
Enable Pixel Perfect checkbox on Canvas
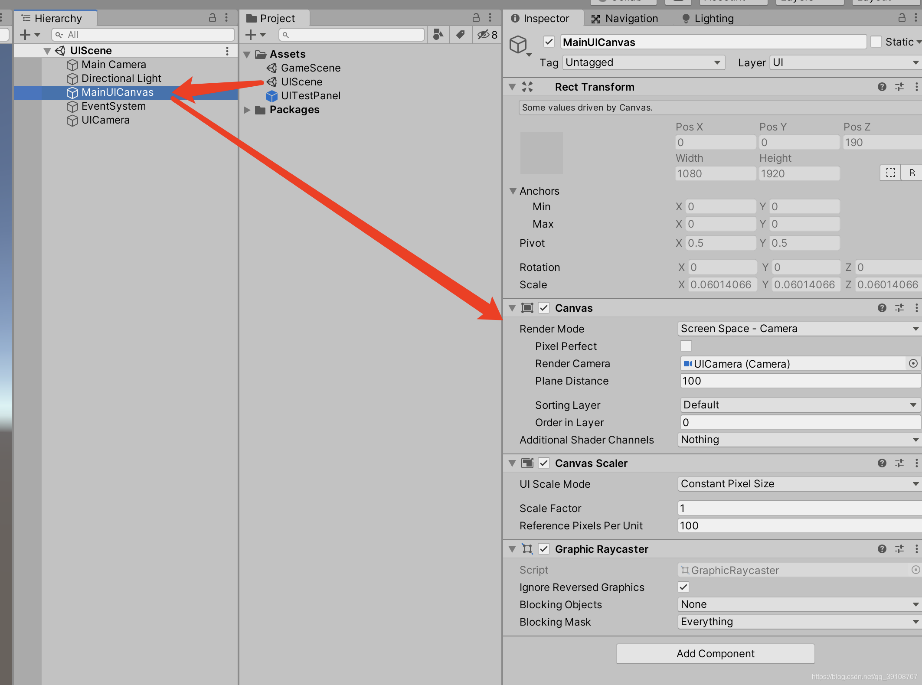[x=686, y=346]
